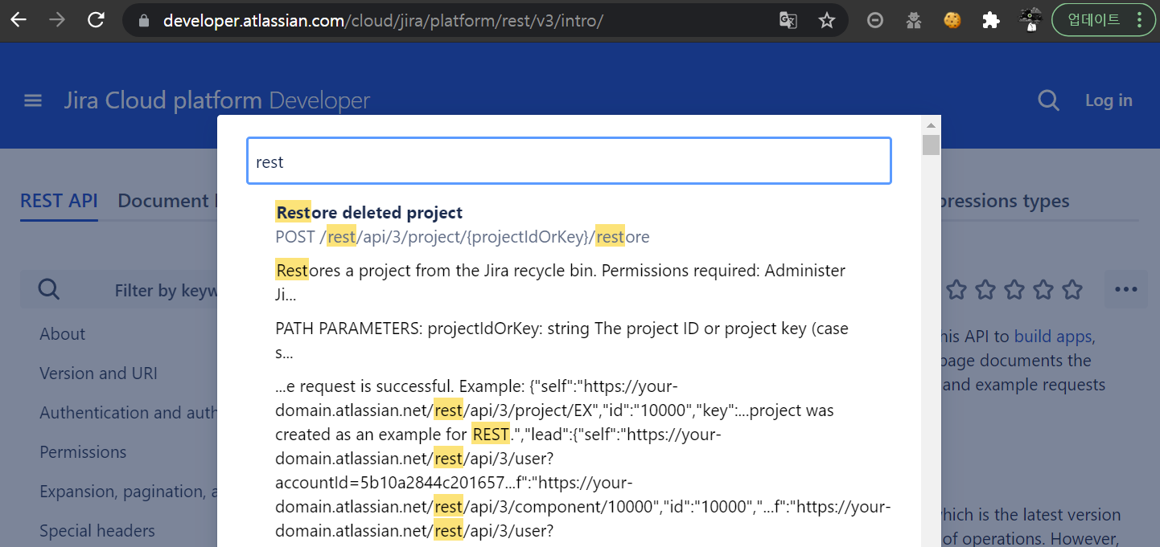
Task: Go back to the previous page
Action: 19,20
